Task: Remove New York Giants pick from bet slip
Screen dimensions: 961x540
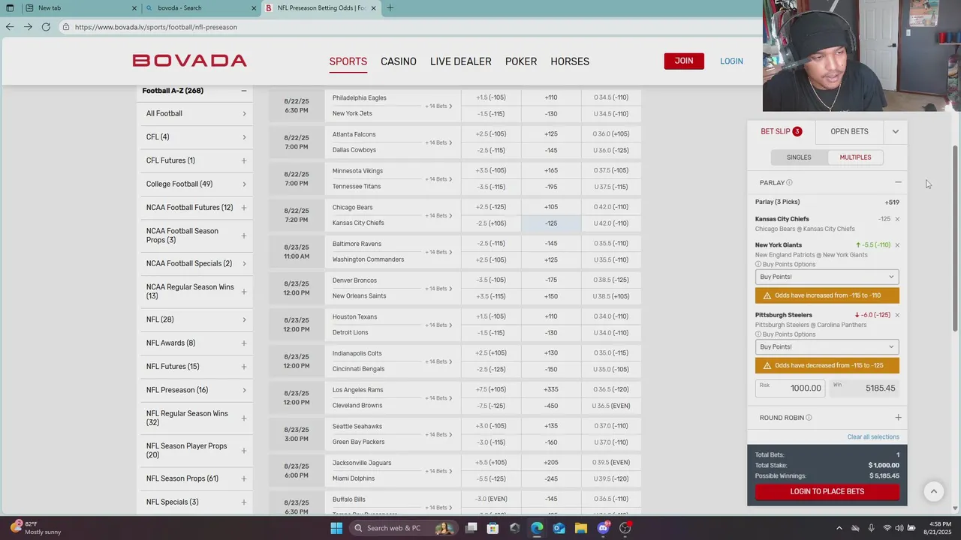Action: click(x=897, y=245)
